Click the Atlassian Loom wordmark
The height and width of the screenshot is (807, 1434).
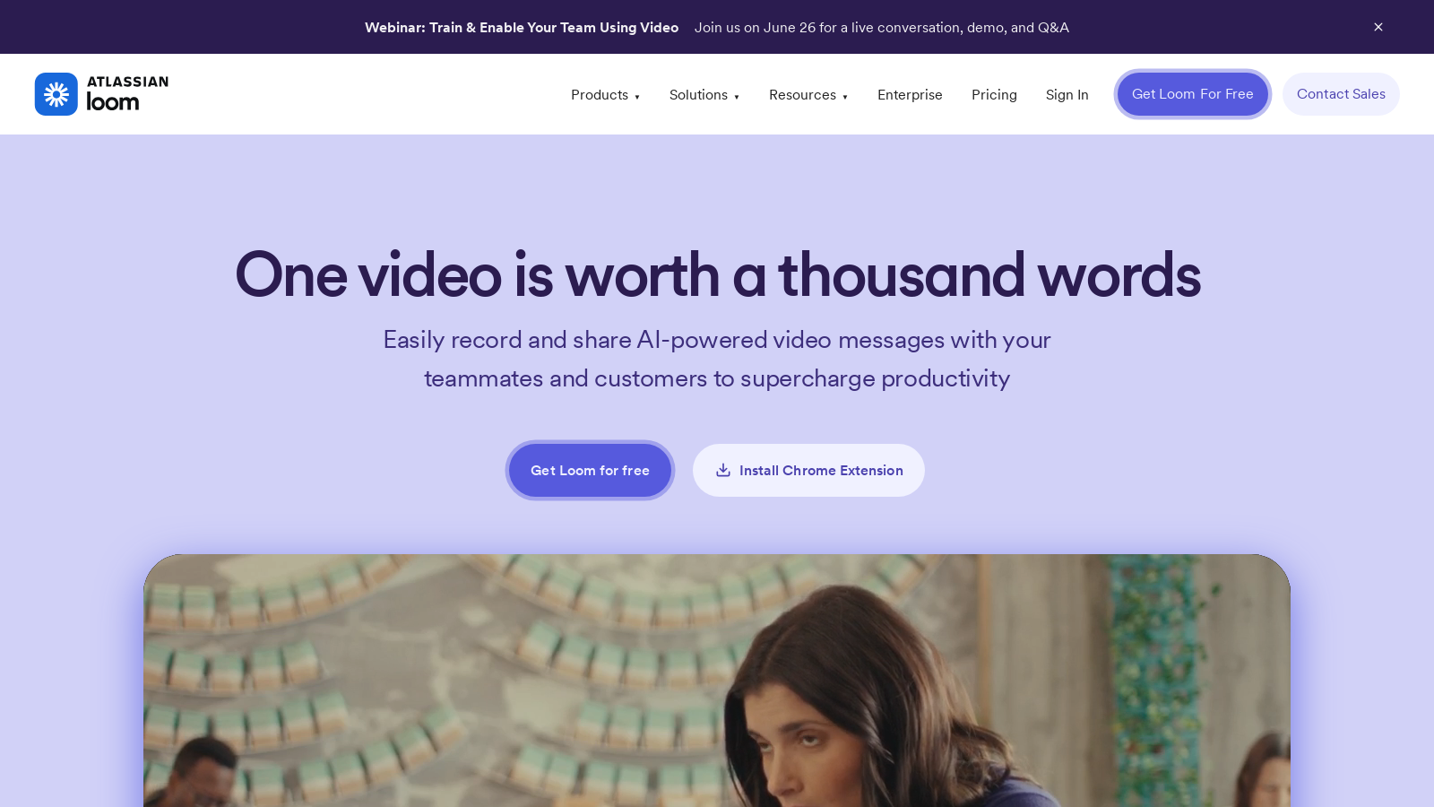126,94
